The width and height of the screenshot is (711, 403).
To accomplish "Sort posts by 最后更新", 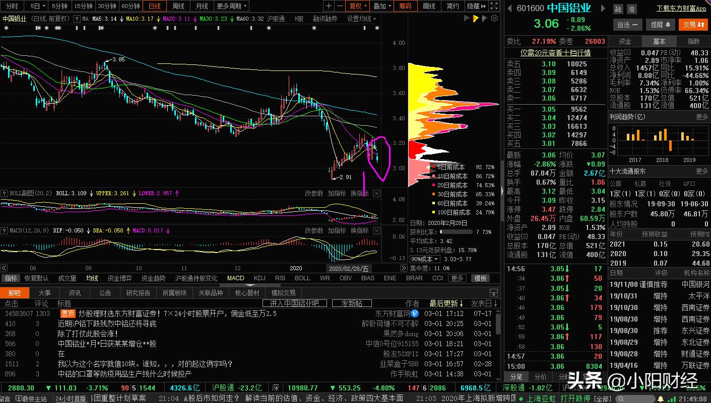I will tap(446, 303).
